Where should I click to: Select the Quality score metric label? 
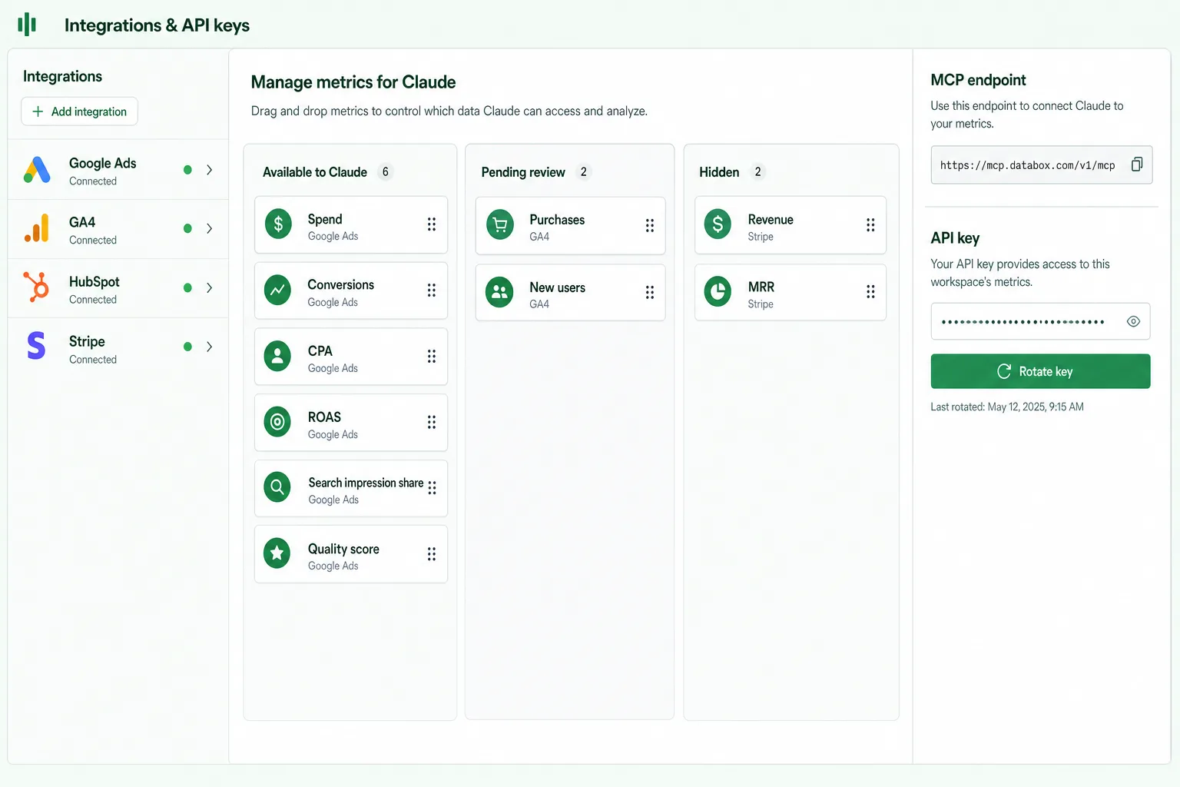coord(343,549)
